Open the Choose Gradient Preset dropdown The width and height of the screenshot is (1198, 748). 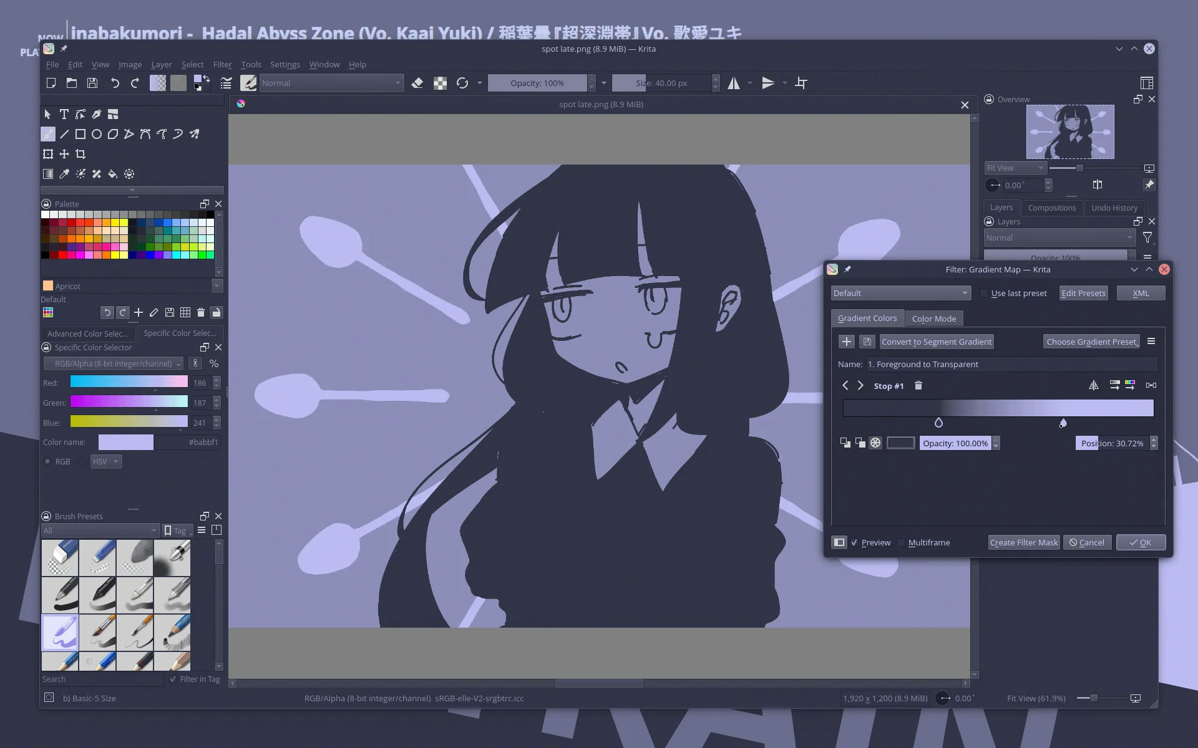1092,342
